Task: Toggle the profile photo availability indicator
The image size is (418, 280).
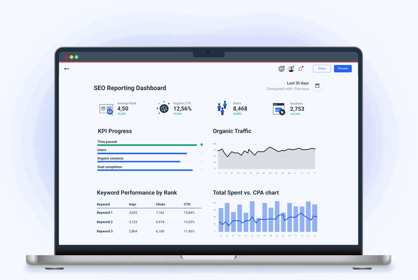Action: pos(293,67)
